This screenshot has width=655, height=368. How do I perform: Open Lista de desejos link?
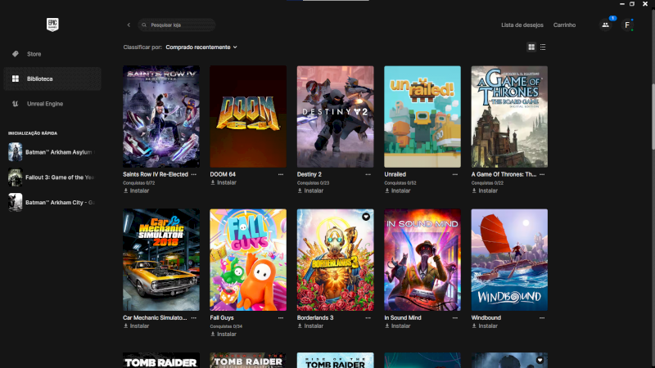point(522,25)
